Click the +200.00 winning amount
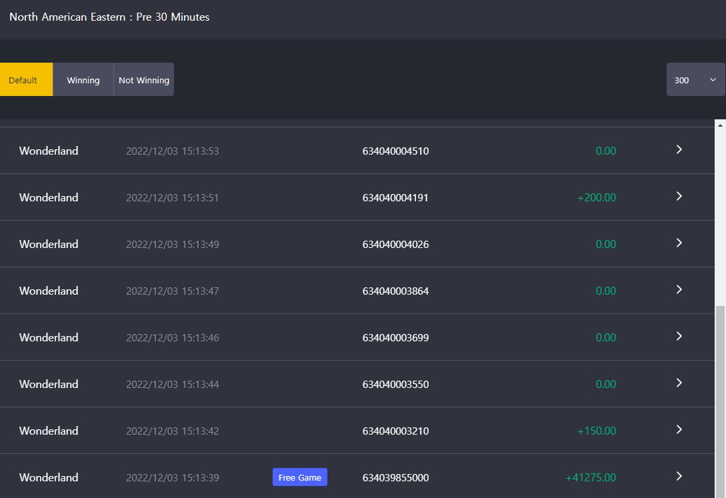 597,197
